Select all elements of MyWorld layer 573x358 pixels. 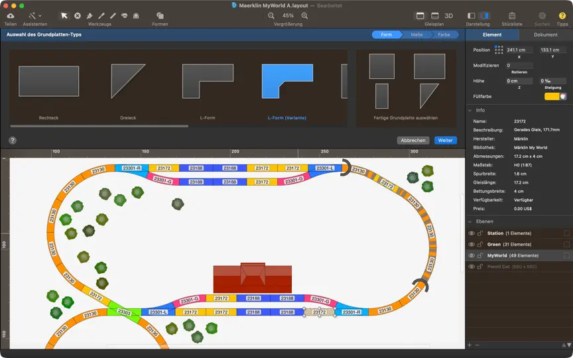point(567,255)
